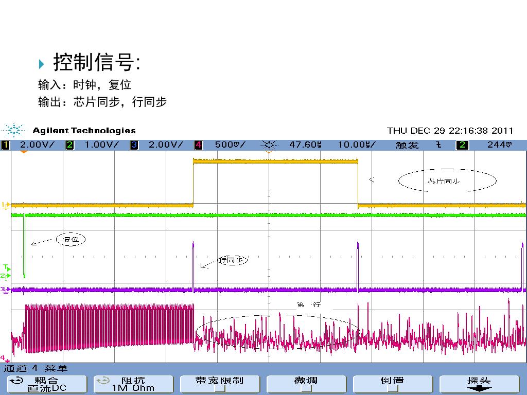The image size is (527, 395).
Task: Toggle the 倒置 invert checkbox
Action: tap(393, 389)
